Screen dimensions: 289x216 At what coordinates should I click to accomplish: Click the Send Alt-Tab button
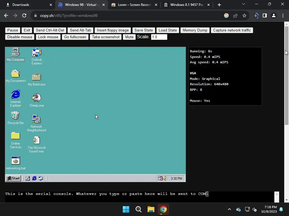tap(80, 30)
